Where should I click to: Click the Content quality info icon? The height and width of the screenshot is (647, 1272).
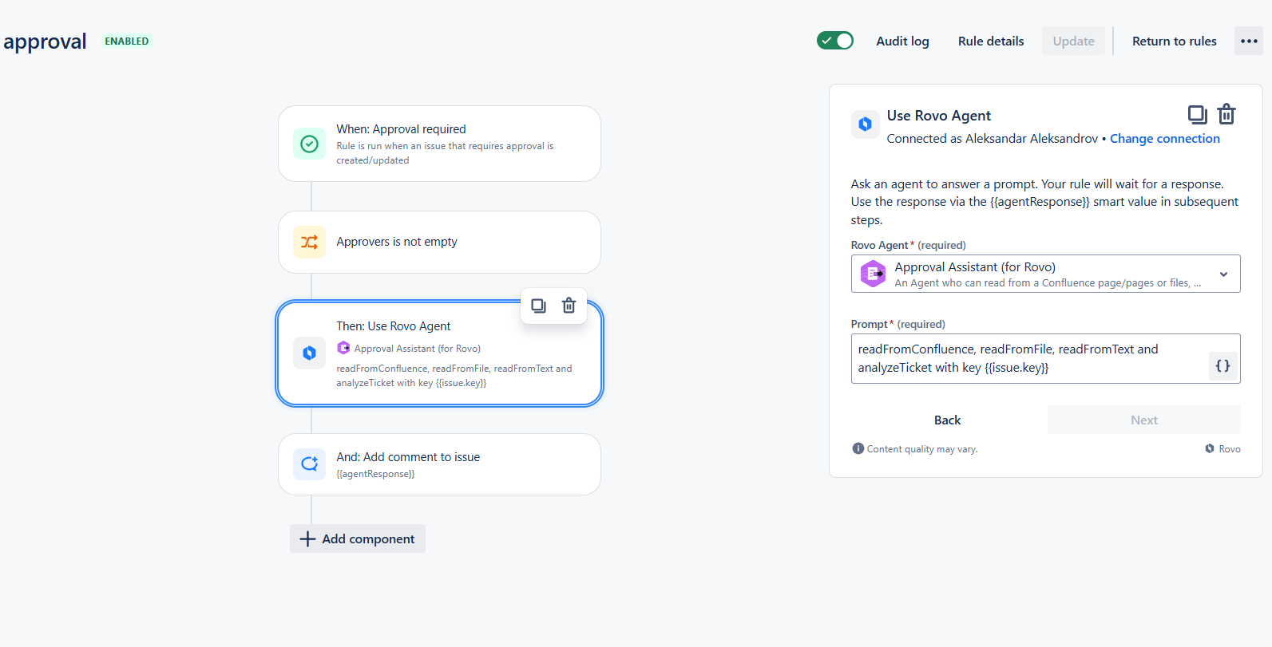858,448
